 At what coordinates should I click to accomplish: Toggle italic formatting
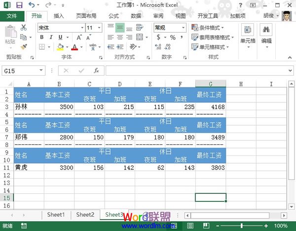tap(51, 37)
